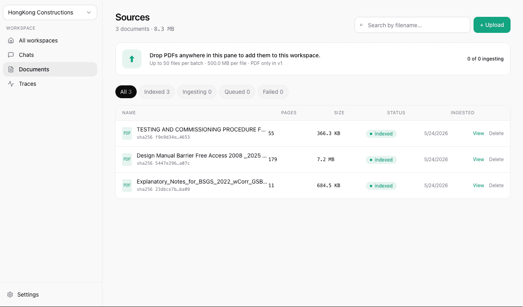523x307 pixels.
Task: Click the Documents page icon in sidebar
Action: coord(11,69)
